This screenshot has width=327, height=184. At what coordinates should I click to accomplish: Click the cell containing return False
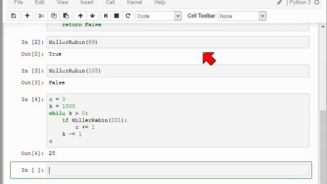pyautogui.click(x=178, y=27)
